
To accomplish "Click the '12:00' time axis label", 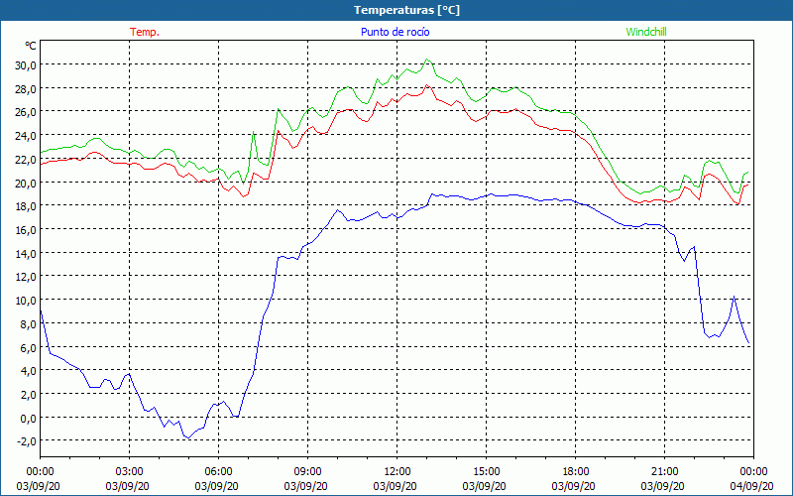I will click(397, 472).
